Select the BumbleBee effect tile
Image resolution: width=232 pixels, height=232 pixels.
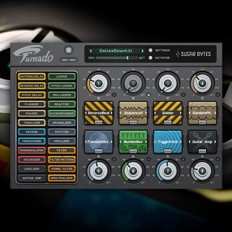133,142
